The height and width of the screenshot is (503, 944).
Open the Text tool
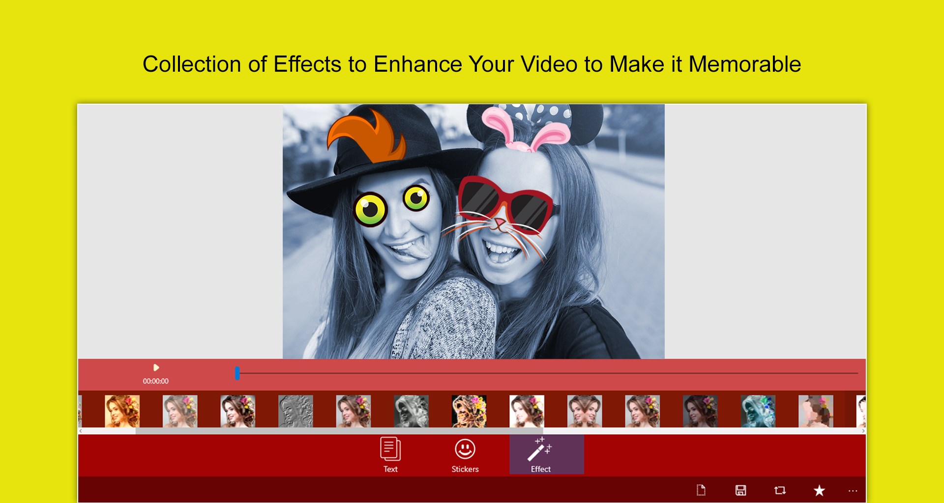pyautogui.click(x=390, y=455)
